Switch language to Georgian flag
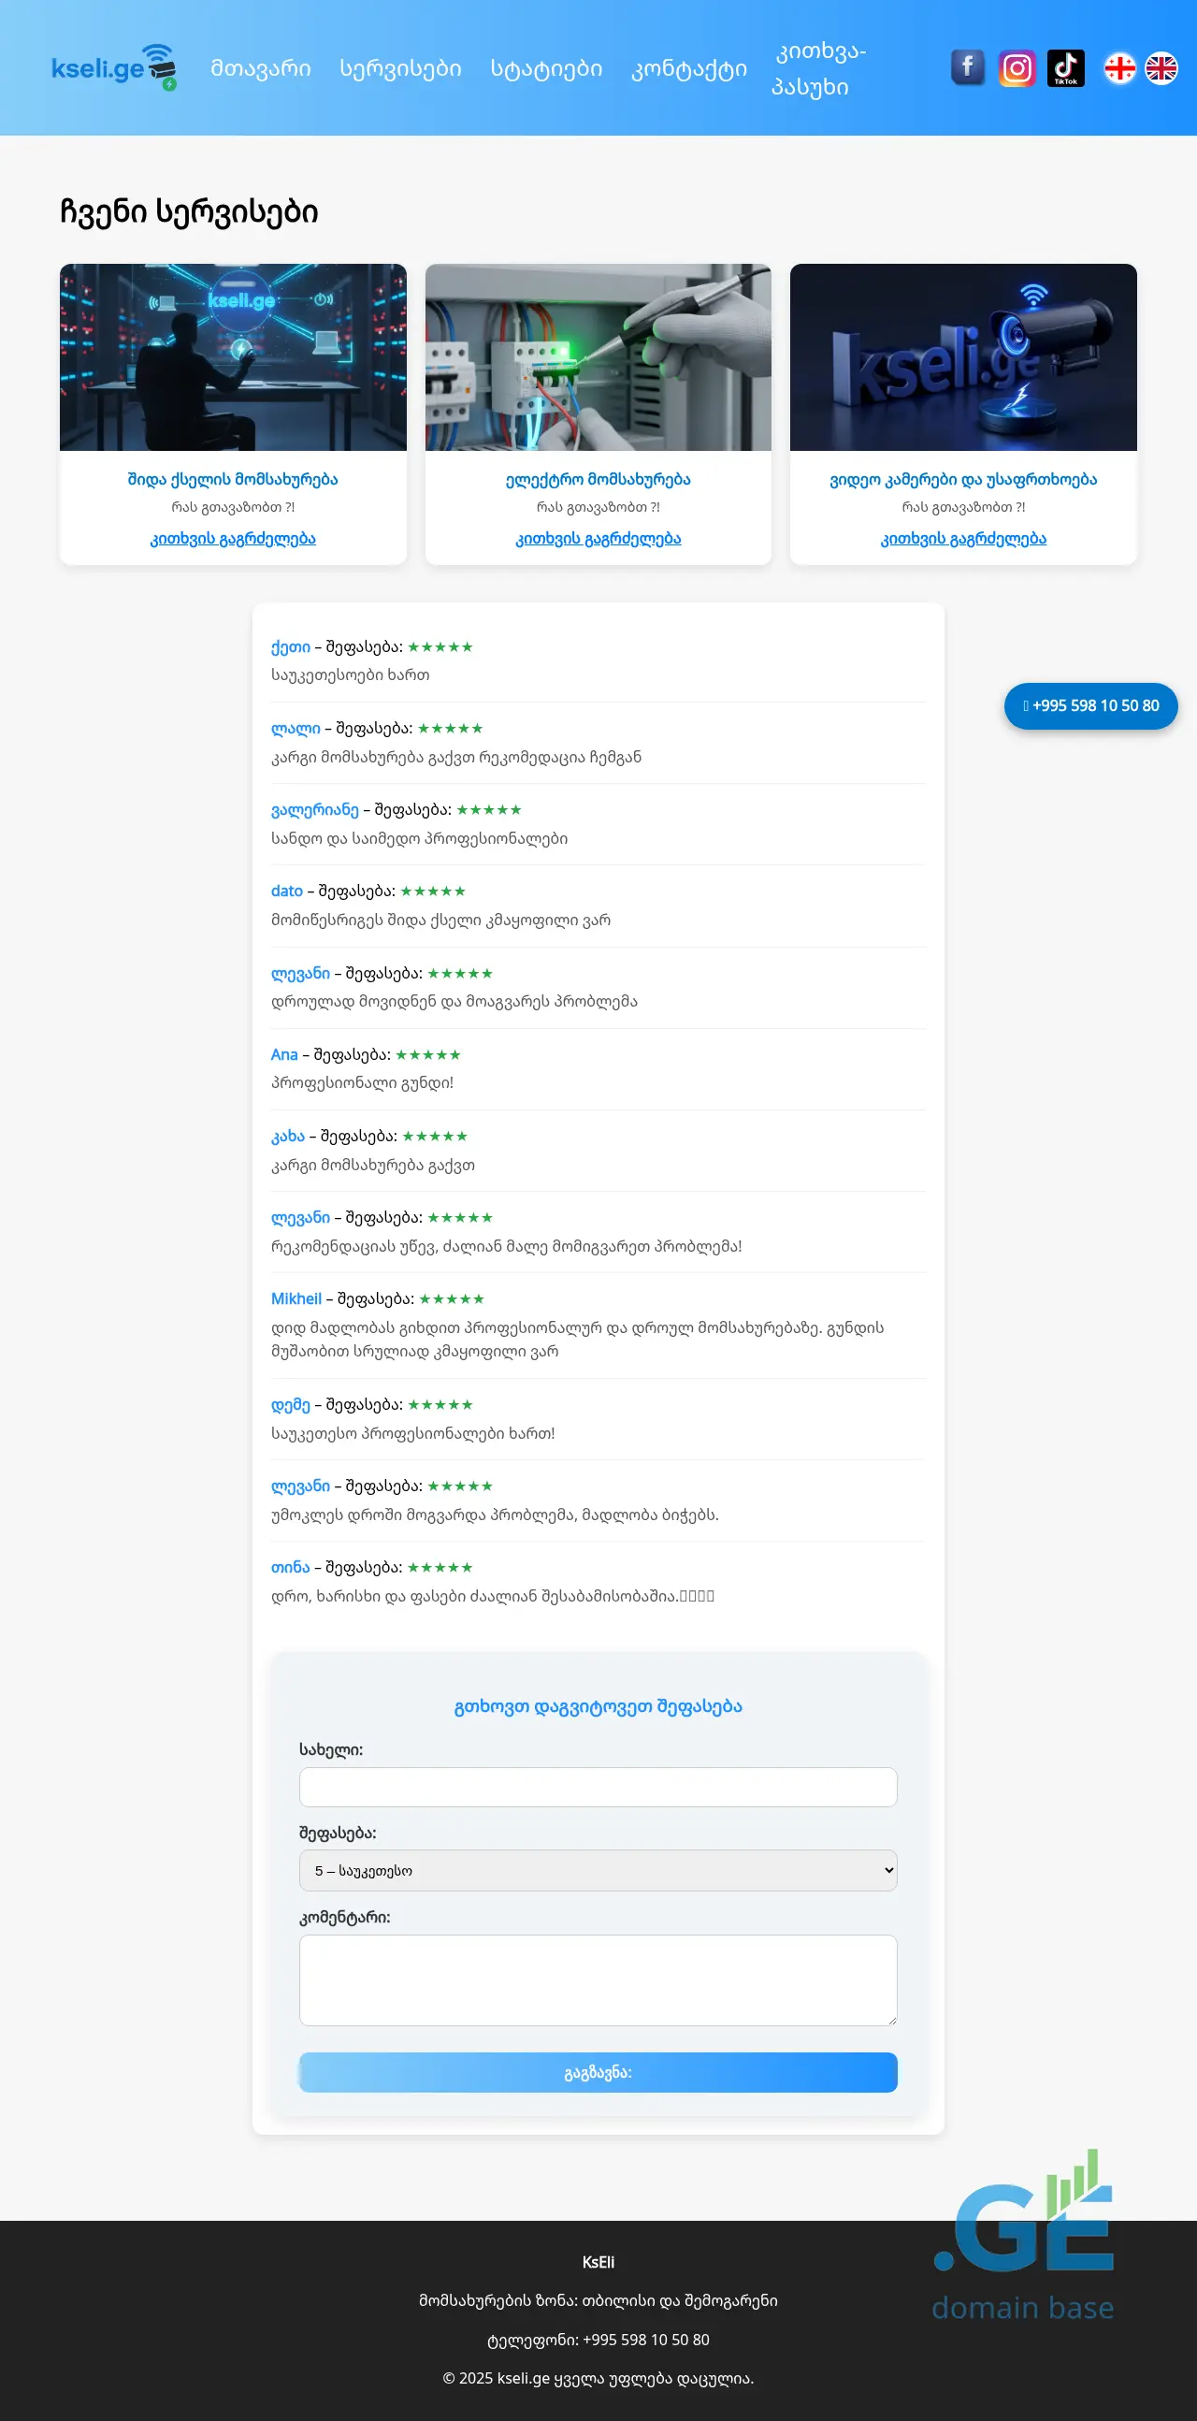The width and height of the screenshot is (1197, 2421). [x=1119, y=67]
